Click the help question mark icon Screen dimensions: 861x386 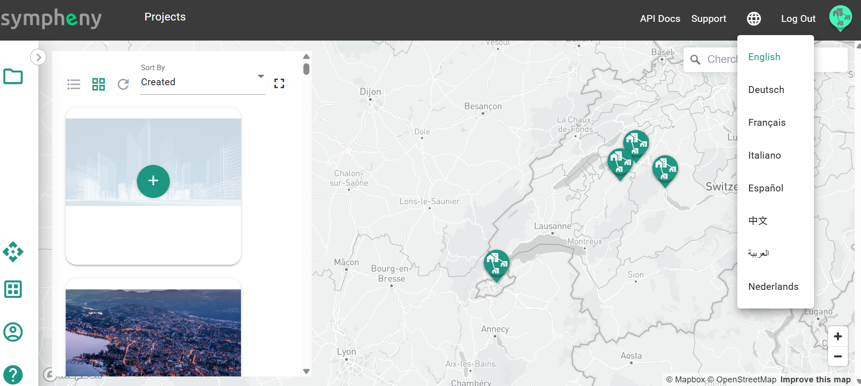(13, 375)
